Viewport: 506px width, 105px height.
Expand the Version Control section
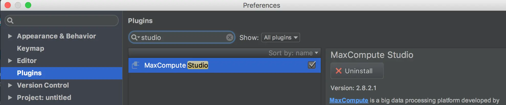[10, 85]
